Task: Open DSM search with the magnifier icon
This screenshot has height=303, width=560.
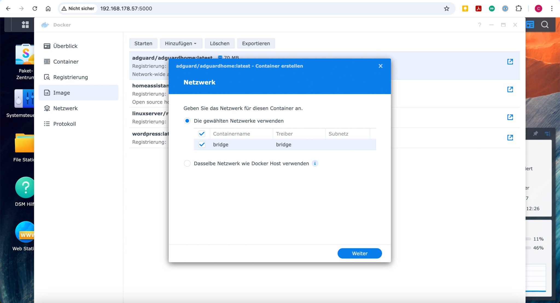Action: (544, 25)
